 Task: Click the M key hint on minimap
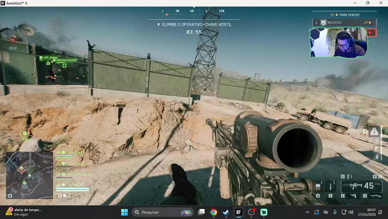pyautogui.click(x=10, y=196)
